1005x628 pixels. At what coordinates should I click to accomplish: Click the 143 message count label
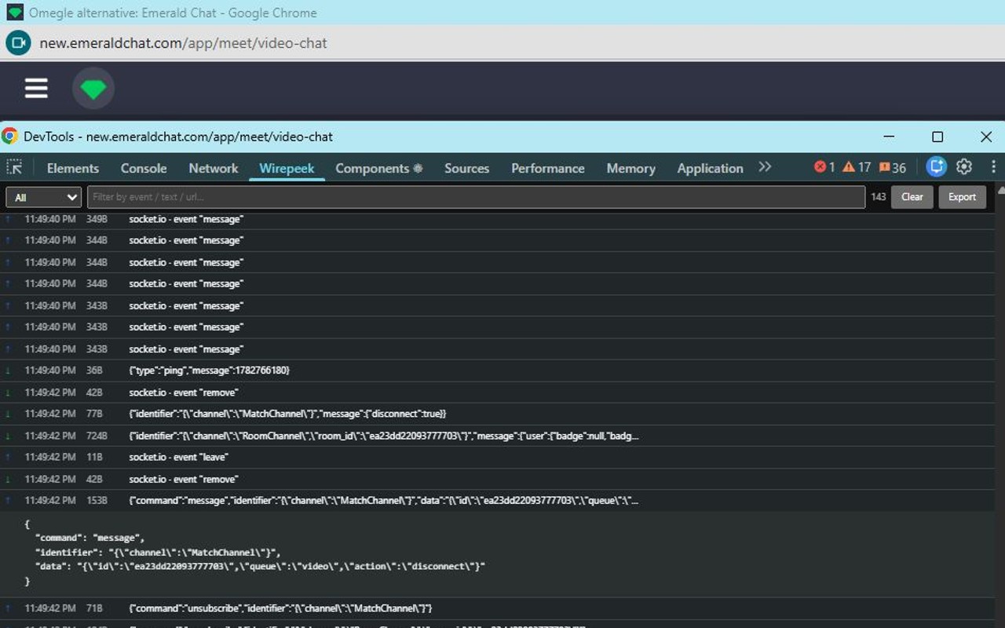[879, 197]
